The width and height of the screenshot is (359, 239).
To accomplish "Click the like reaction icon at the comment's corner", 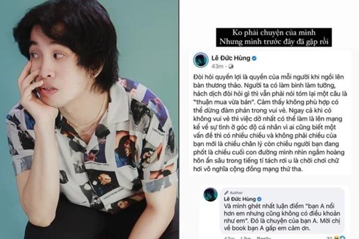I will 342,237.
